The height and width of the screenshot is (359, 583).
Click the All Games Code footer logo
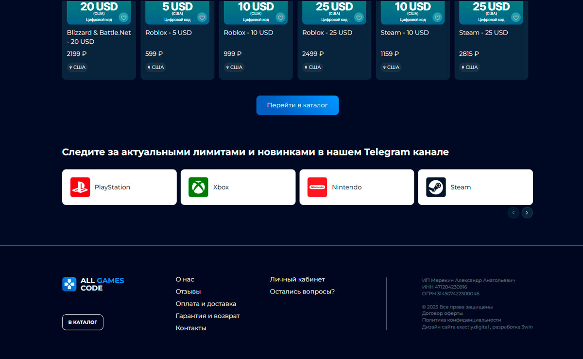[x=93, y=284]
